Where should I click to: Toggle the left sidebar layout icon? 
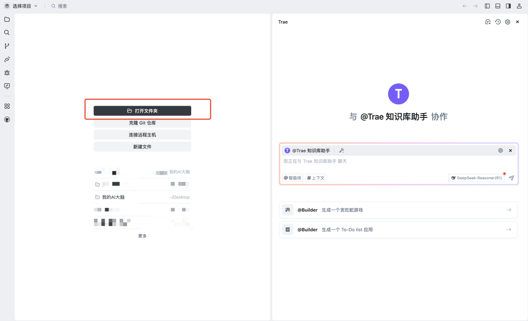pos(487,6)
